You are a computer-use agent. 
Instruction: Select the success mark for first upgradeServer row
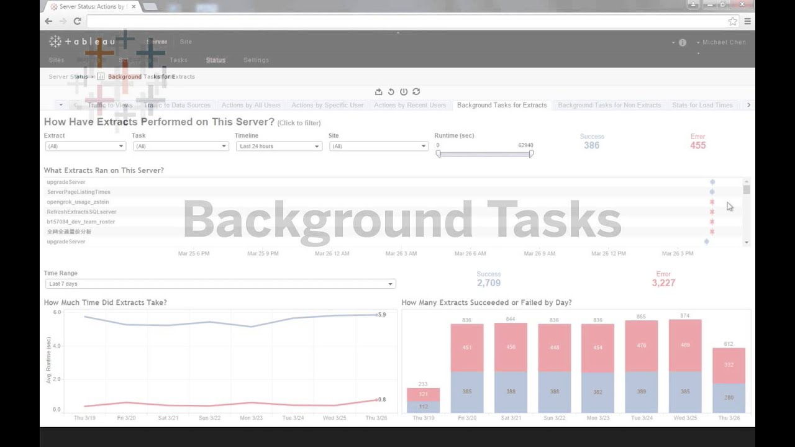(712, 182)
